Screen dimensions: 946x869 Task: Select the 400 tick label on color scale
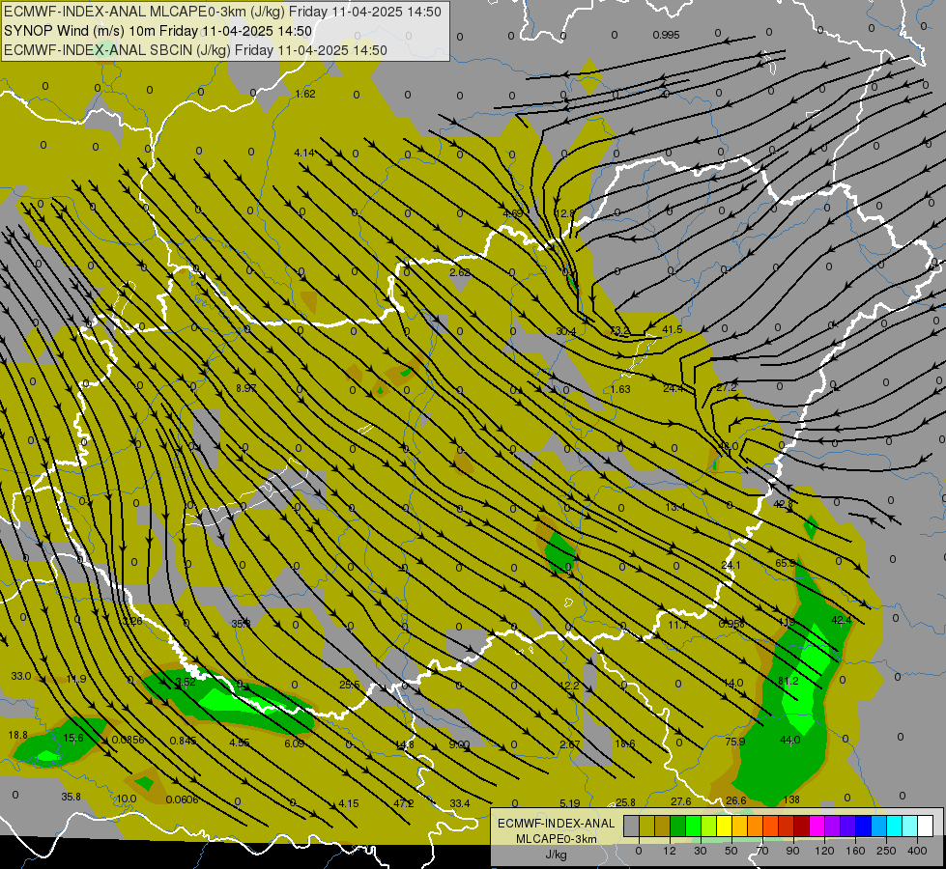click(916, 851)
